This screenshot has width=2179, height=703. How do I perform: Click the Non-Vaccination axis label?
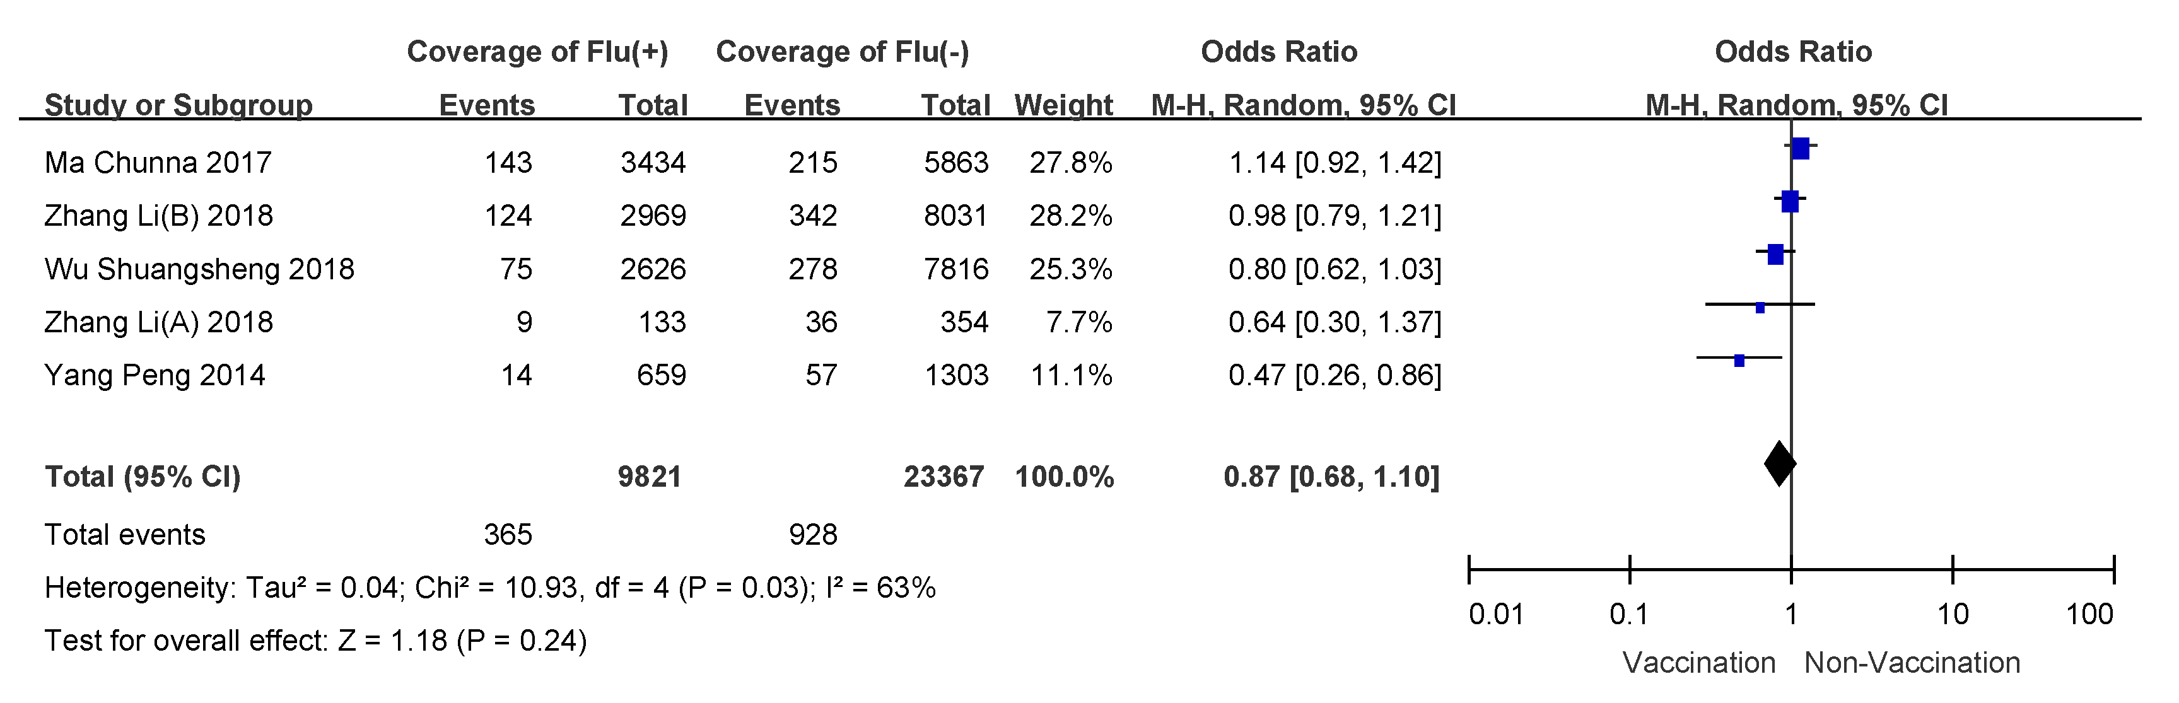coord(1912,663)
